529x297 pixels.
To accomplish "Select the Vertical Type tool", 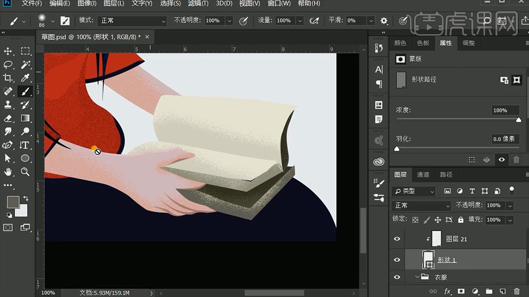I will pos(25,145).
